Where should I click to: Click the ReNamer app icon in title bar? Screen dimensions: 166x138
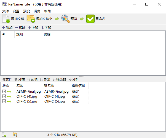coord(5,4)
